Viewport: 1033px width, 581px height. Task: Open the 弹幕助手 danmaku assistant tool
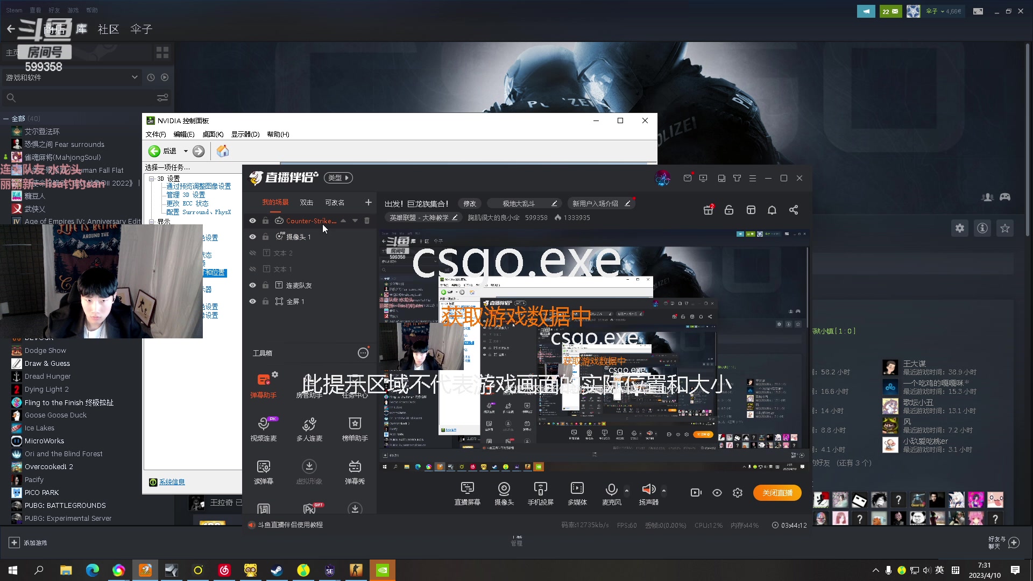pyautogui.click(x=263, y=385)
